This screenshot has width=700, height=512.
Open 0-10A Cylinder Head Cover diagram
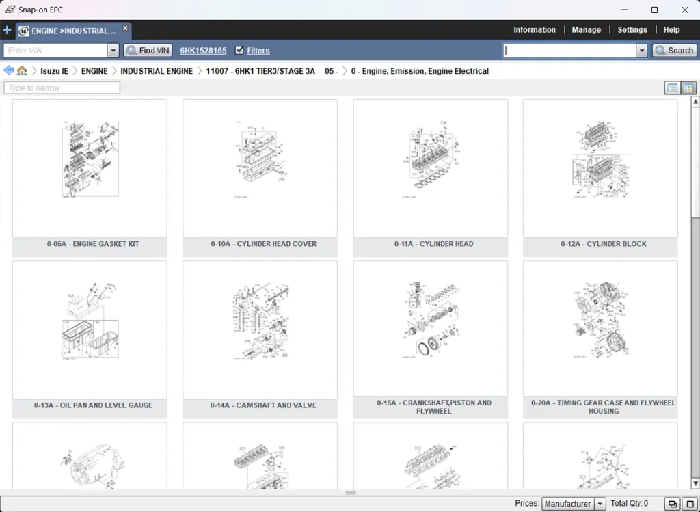[x=260, y=168]
